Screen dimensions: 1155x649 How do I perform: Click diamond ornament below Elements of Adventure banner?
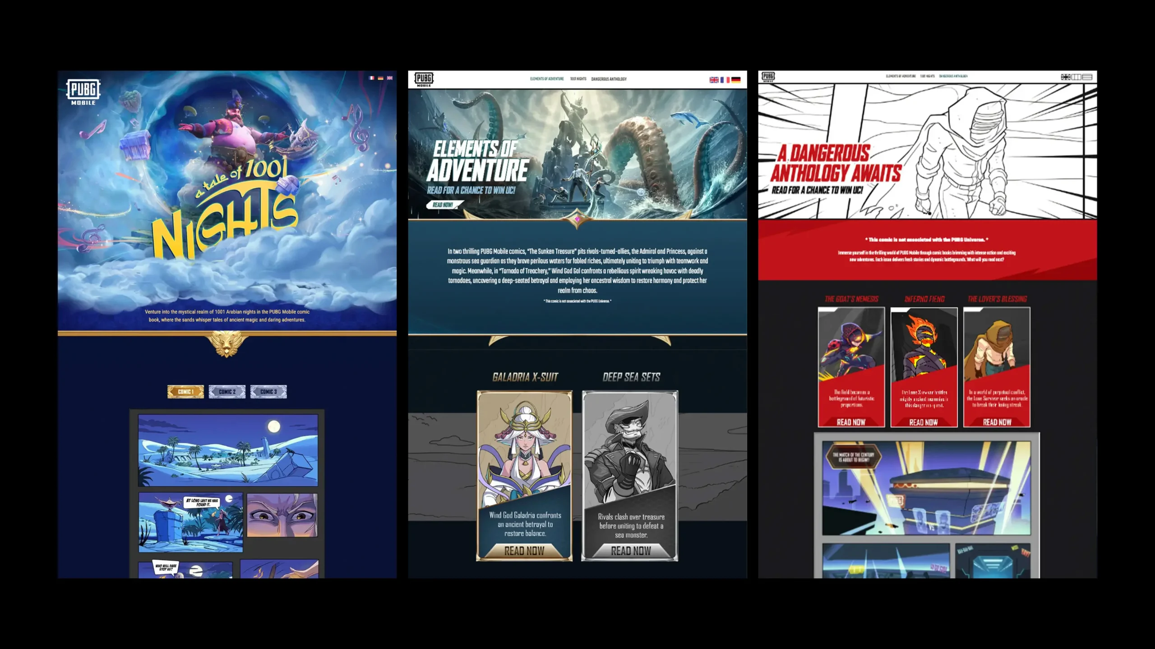(x=577, y=219)
